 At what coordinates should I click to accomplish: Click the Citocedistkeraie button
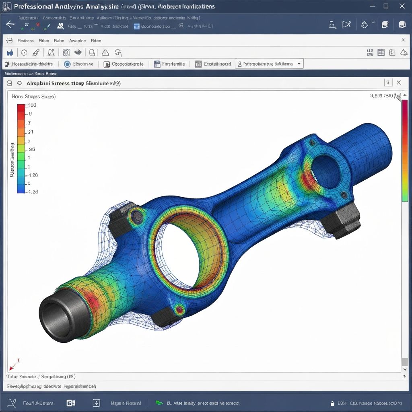(124, 64)
